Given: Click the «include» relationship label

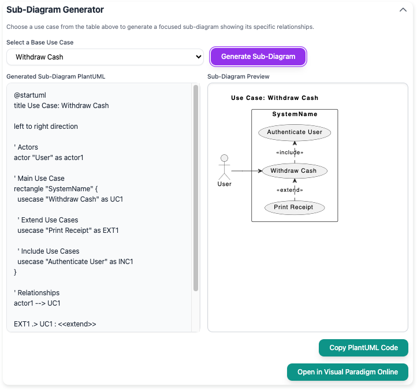Looking at the screenshot, I should [x=289, y=153].
